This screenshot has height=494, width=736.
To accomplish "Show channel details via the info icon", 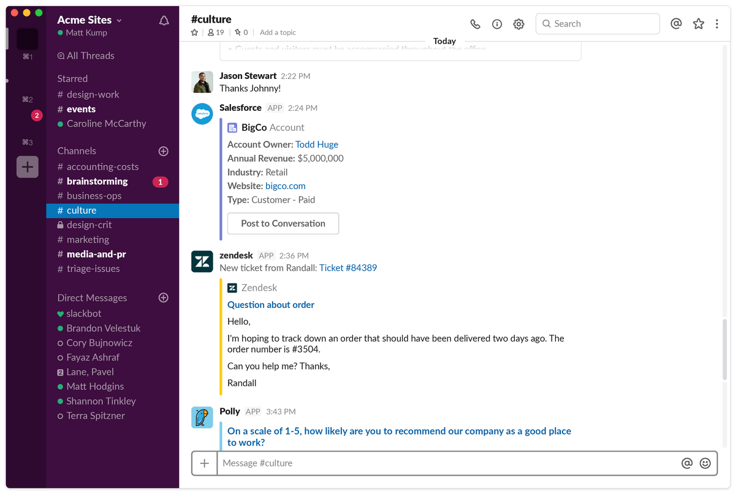I will [496, 23].
